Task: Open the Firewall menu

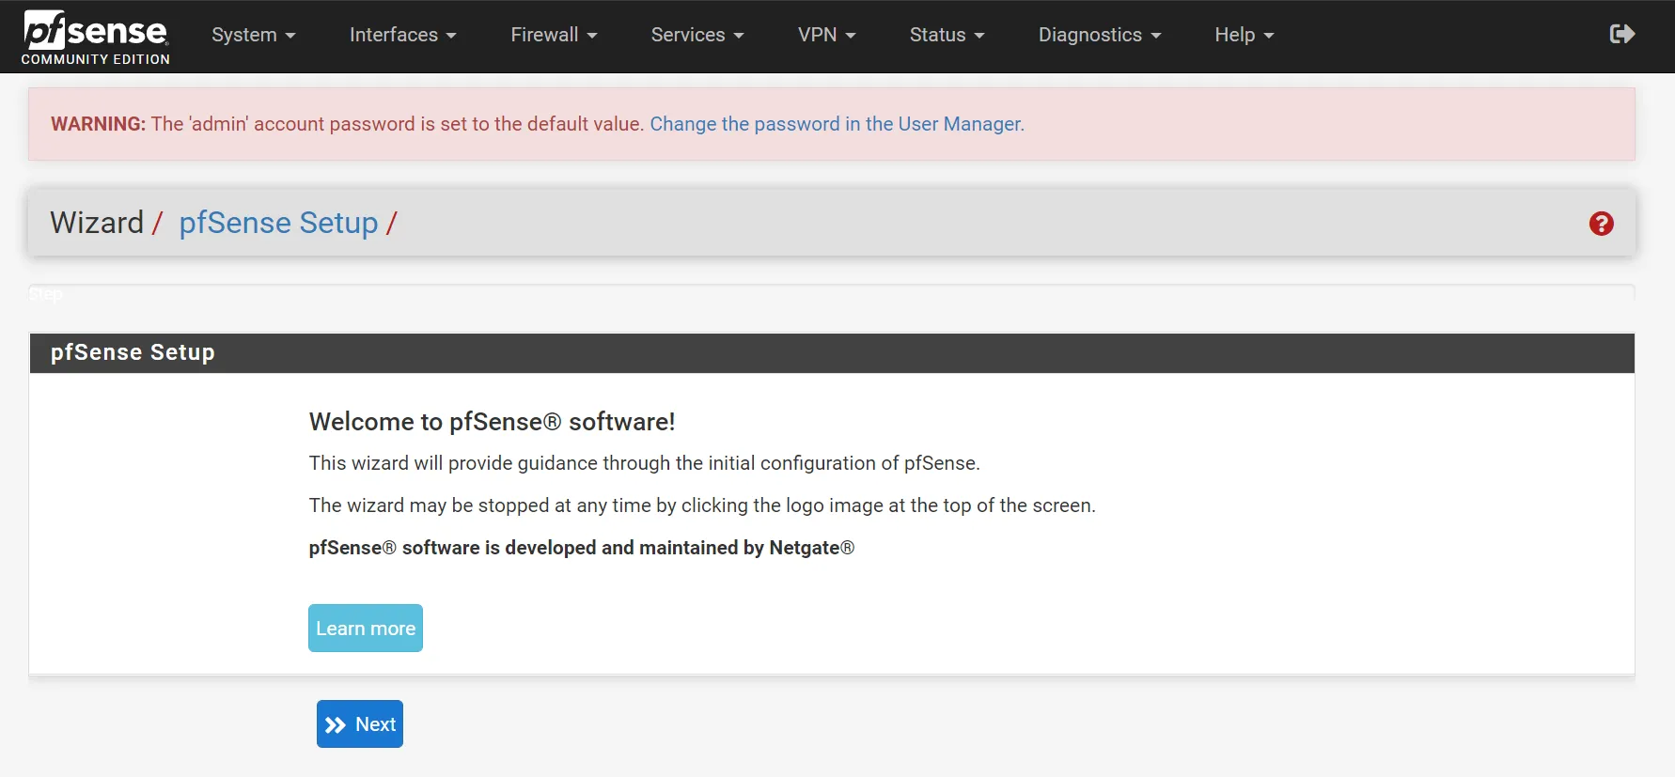Action: coord(554,35)
